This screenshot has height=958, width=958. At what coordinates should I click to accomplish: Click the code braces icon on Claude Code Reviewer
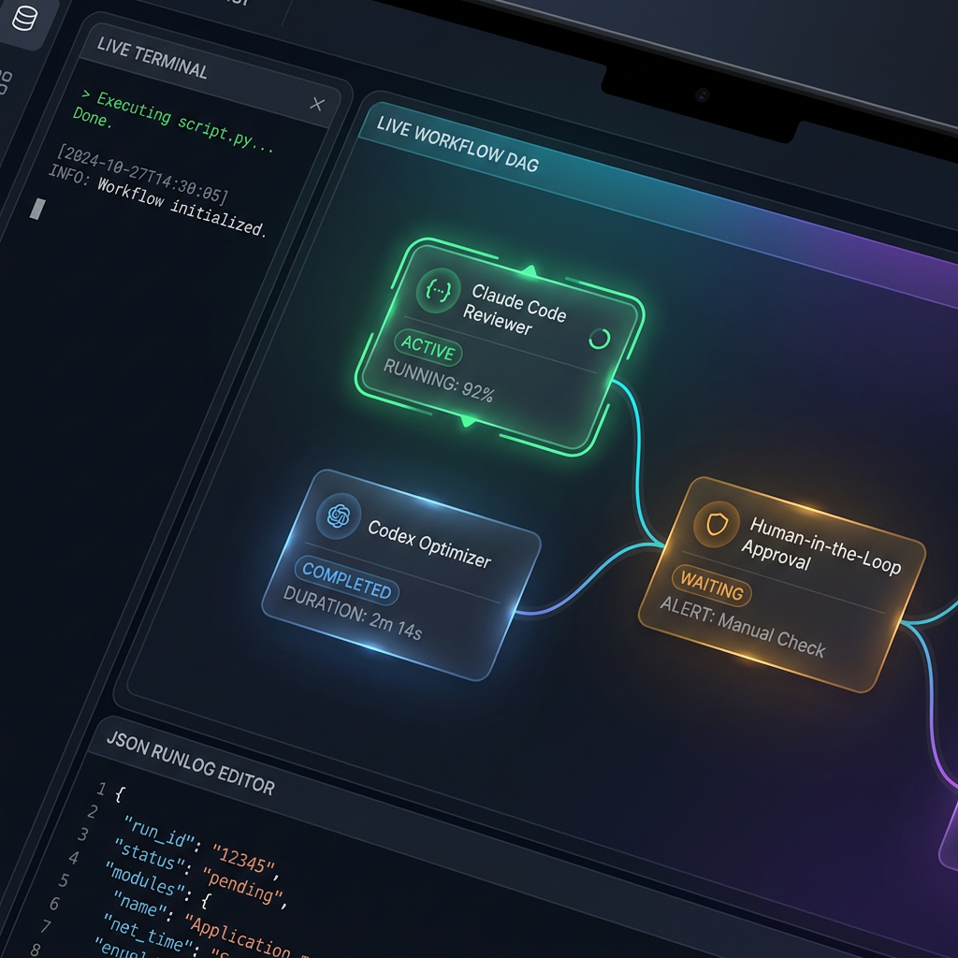point(438,290)
